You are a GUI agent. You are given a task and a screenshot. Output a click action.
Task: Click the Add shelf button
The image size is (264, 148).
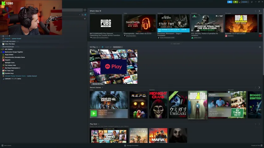coord(175,44)
